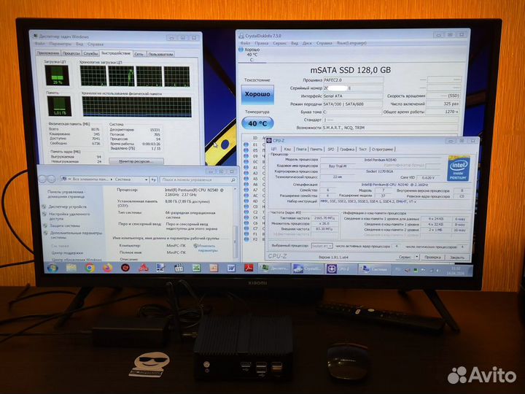Switch to CPU-Z via taskbar button

coord(339,269)
